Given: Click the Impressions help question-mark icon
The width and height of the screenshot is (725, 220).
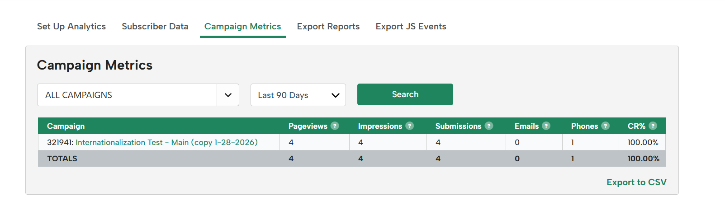Looking at the screenshot, I should coord(409,126).
